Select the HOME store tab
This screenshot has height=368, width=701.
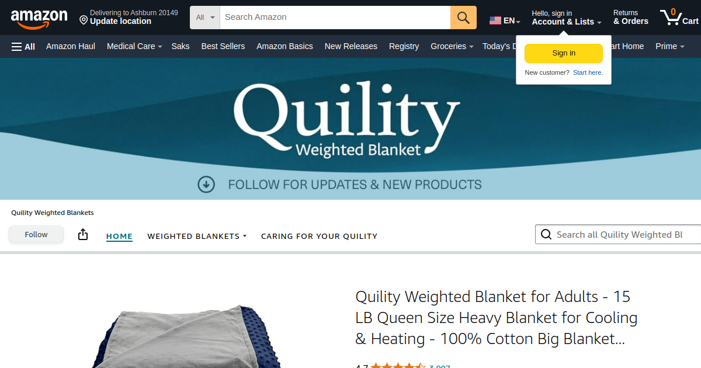[119, 236]
